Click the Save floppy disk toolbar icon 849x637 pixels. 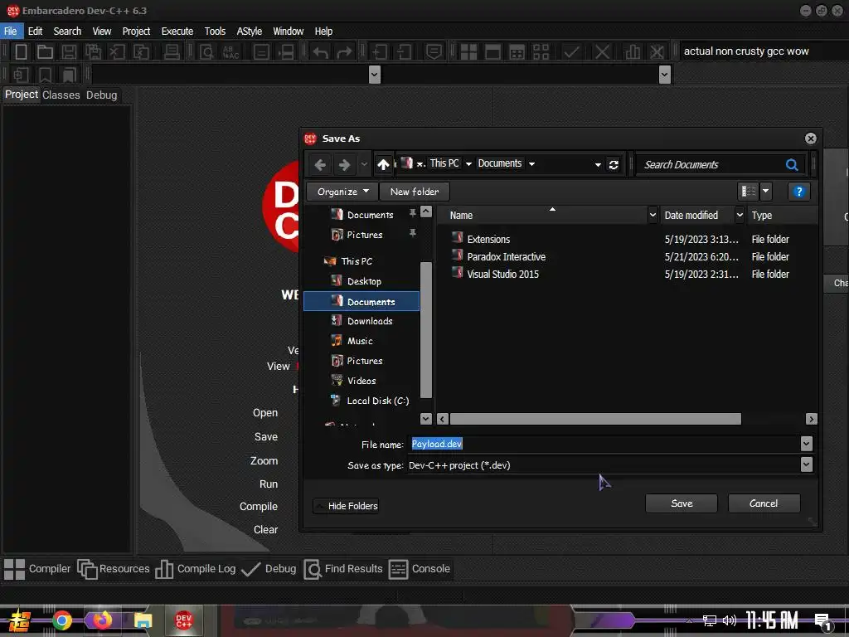click(x=69, y=52)
